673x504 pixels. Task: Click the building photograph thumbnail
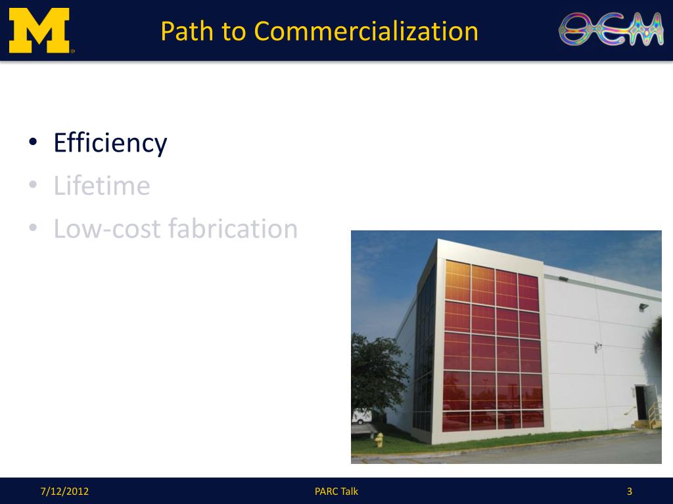click(x=506, y=345)
